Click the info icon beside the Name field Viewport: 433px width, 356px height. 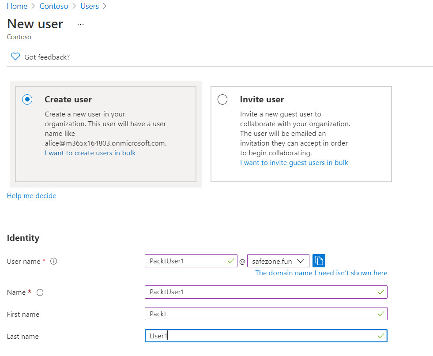coord(39,292)
